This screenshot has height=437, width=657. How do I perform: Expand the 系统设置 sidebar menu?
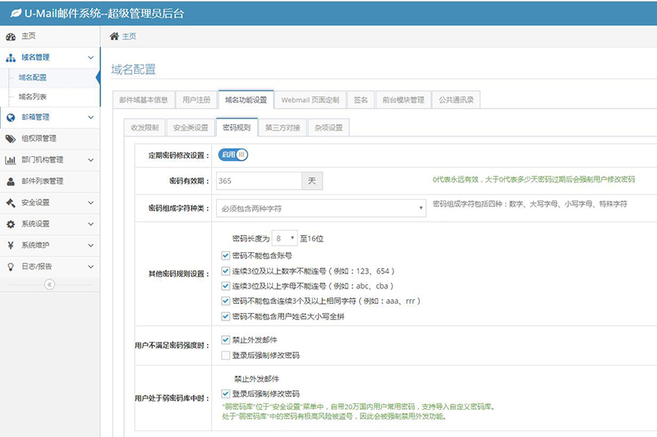click(x=49, y=224)
